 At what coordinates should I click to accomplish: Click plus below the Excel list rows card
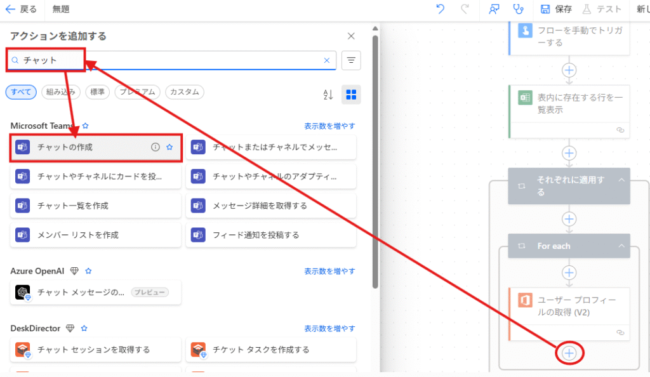click(569, 154)
